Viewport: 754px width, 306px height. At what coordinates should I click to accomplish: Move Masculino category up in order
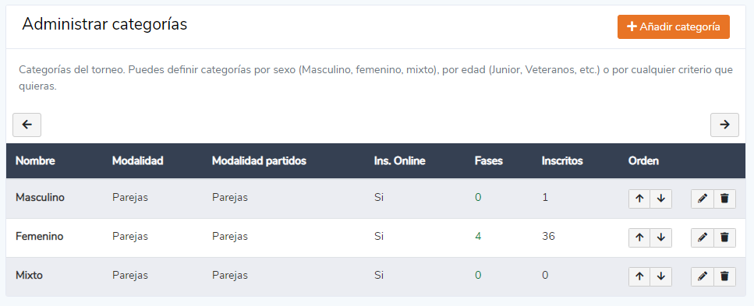coord(639,199)
